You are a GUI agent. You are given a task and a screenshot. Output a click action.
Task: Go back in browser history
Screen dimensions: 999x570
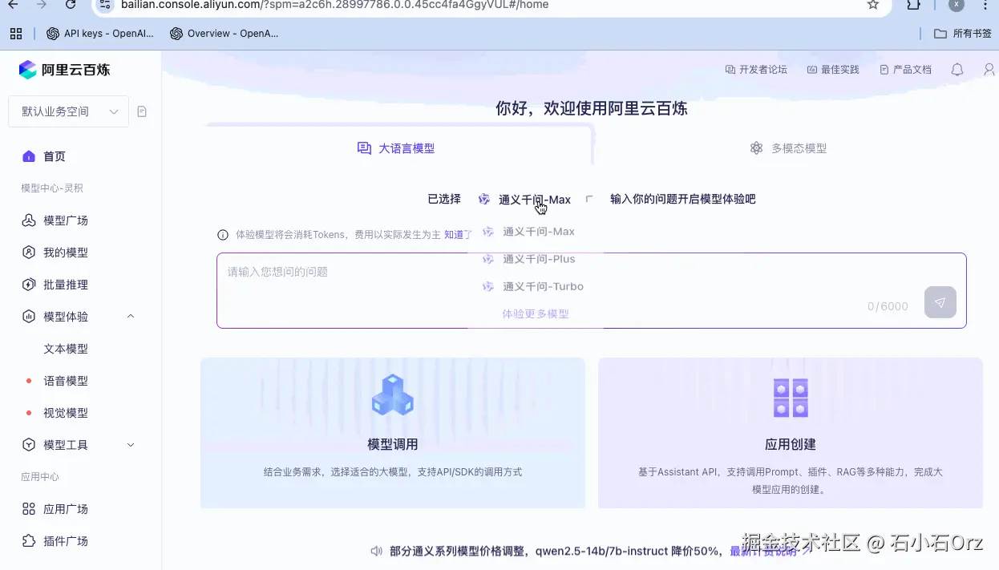14,5
